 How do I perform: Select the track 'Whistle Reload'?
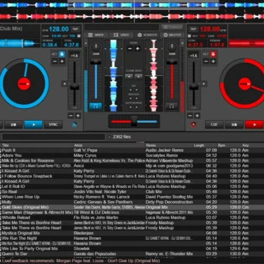point(132,218)
